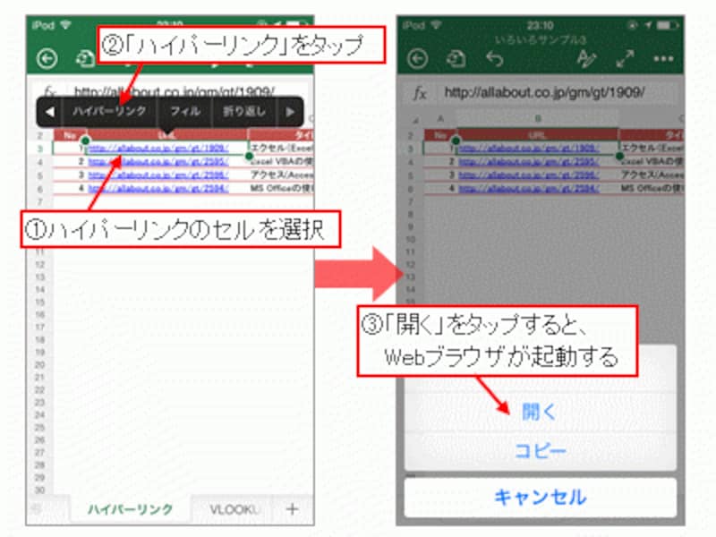Tap the text format (A pen) icon
The width and height of the screenshot is (716, 537).
click(x=586, y=59)
